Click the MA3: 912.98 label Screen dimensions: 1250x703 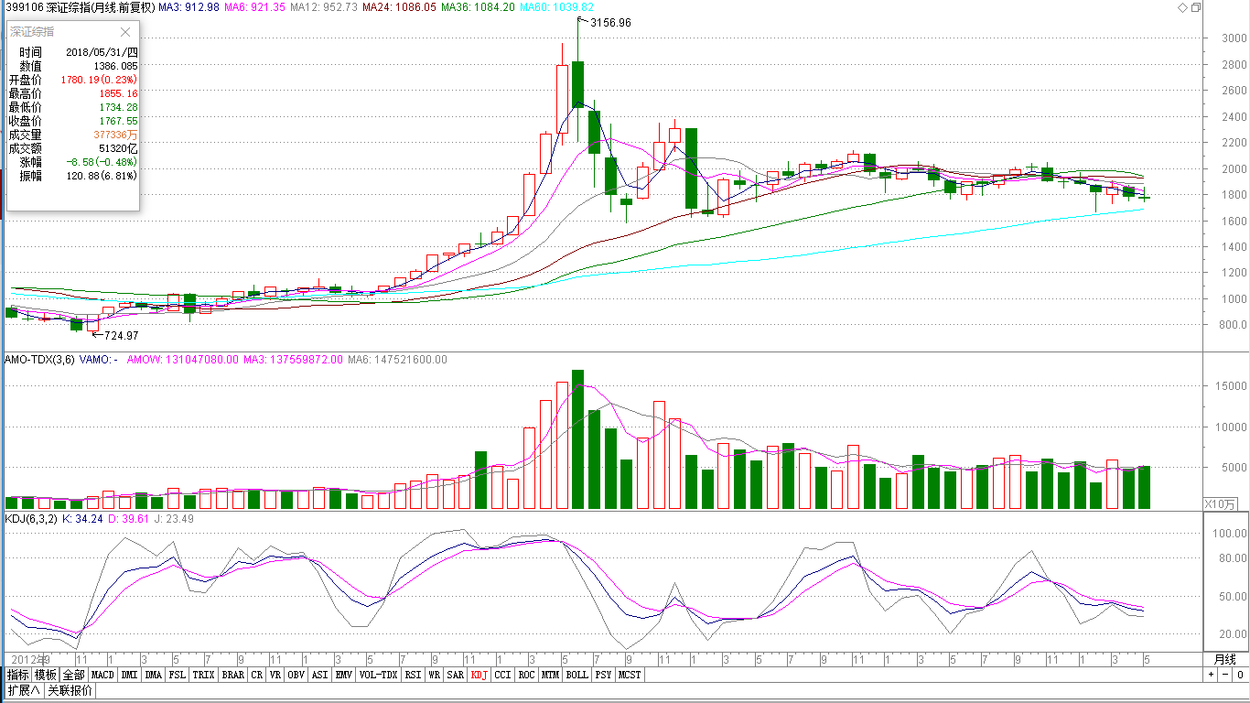click(189, 7)
